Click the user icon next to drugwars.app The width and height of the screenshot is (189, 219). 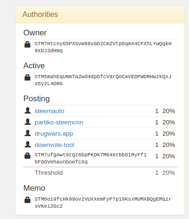28,133
